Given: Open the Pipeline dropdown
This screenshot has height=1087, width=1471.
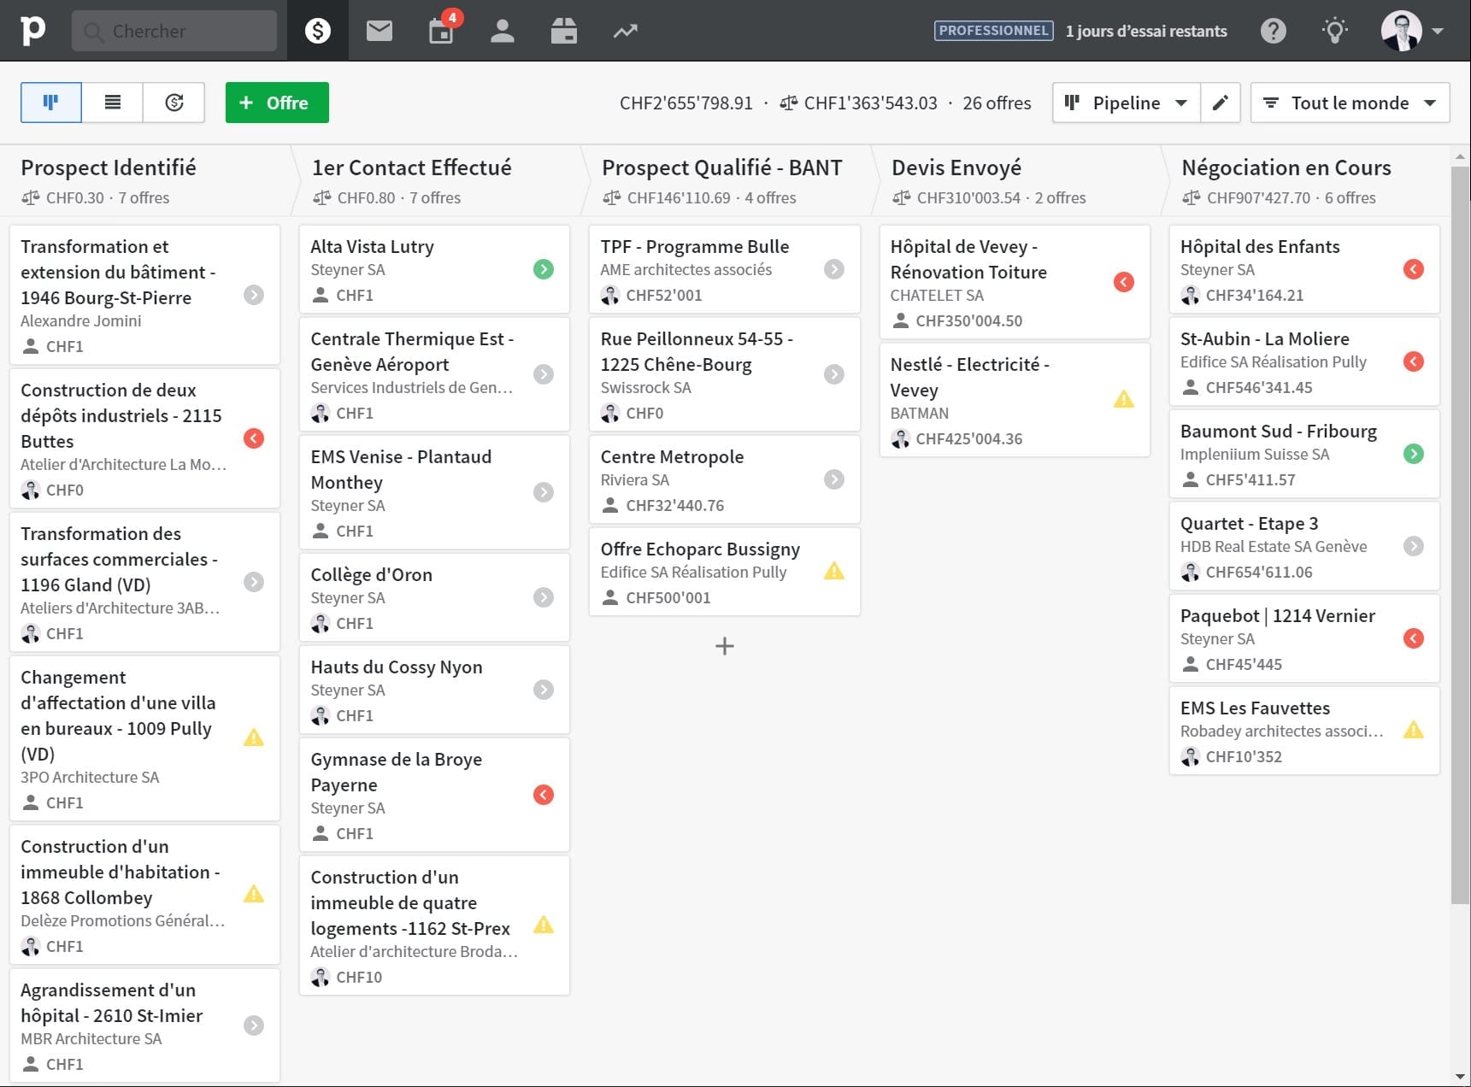Looking at the screenshot, I should coord(1127,103).
